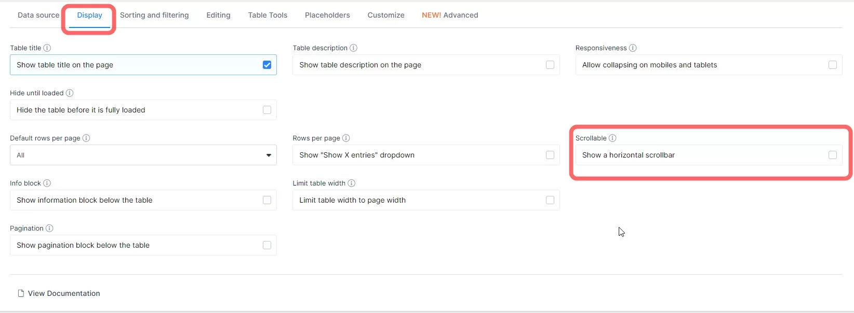Click info icon next to Default rows per page
Image resolution: width=854 pixels, height=313 pixels.
(x=86, y=138)
